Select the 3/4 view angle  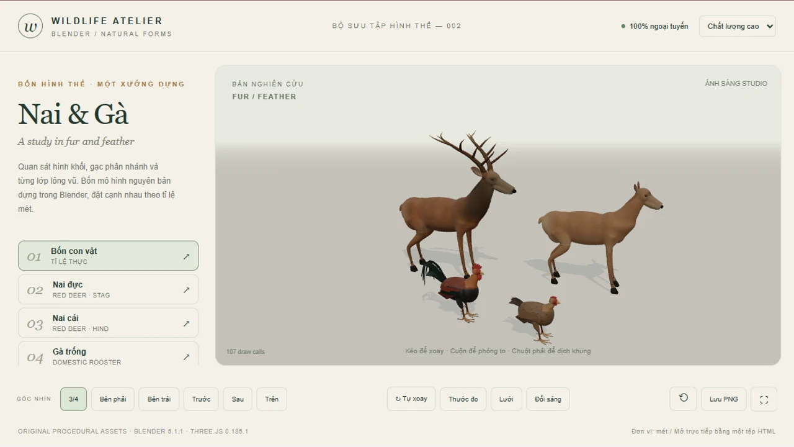(x=73, y=399)
